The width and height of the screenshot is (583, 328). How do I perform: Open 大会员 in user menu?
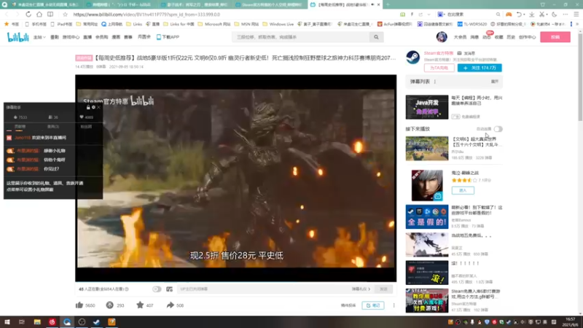460,37
